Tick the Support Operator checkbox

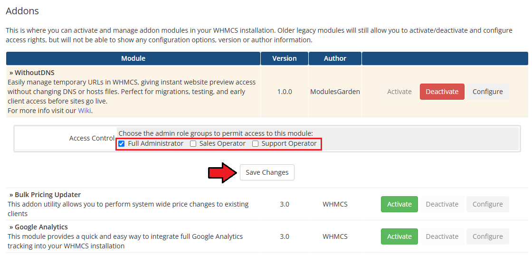(x=256, y=144)
